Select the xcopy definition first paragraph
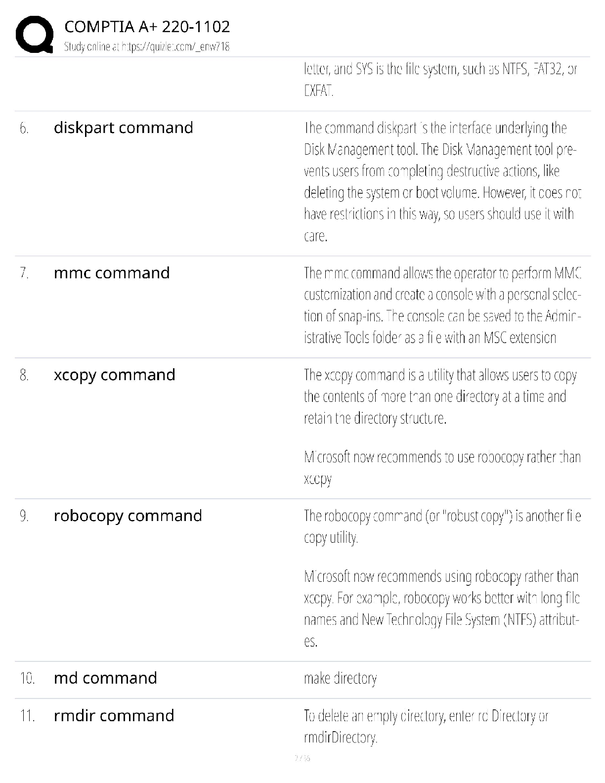 click(x=440, y=396)
